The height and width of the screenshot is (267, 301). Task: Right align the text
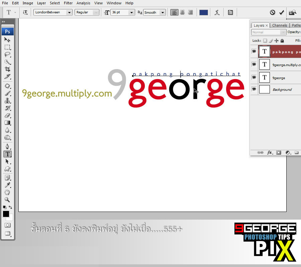click(x=190, y=12)
